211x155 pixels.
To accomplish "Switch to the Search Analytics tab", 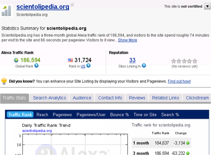I will (x=49, y=98).
